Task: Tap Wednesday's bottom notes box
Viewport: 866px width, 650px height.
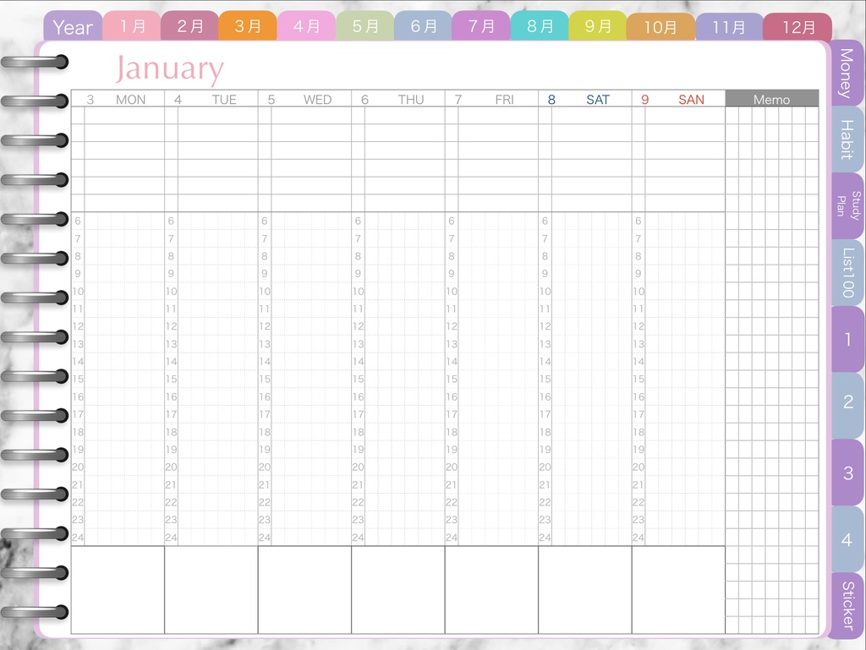Action: point(304,590)
